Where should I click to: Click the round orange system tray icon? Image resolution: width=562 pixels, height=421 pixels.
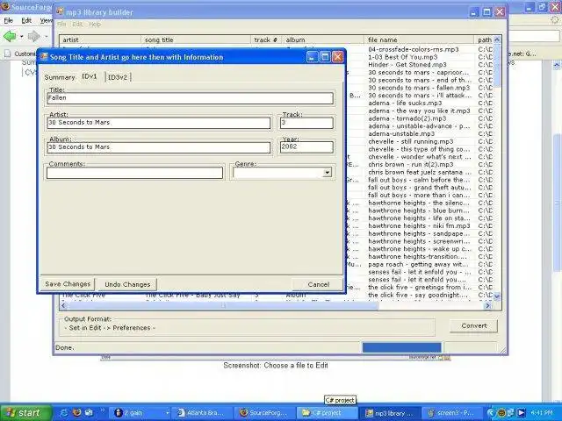pyautogui.click(x=501, y=413)
